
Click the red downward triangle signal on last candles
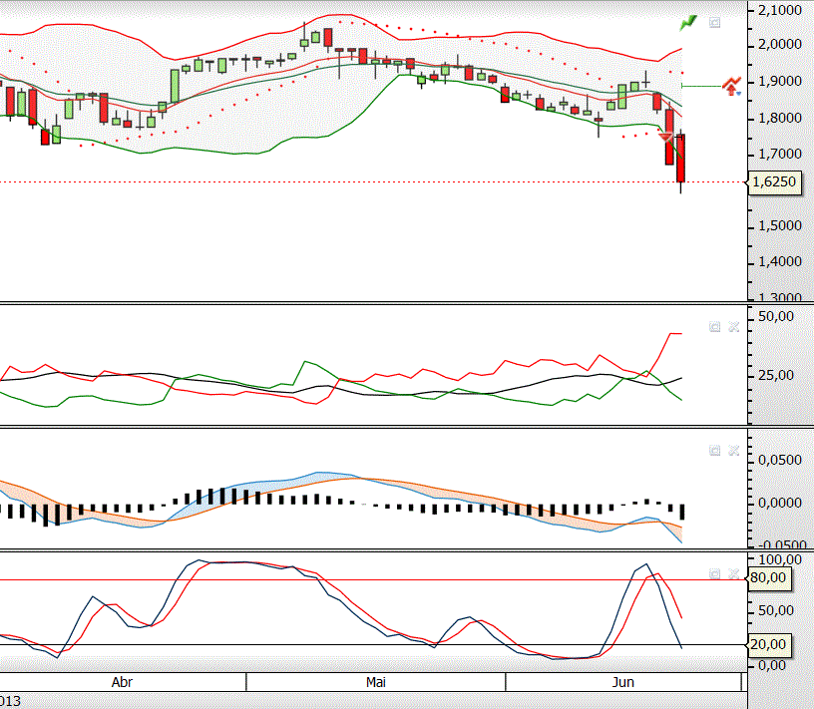pos(665,137)
